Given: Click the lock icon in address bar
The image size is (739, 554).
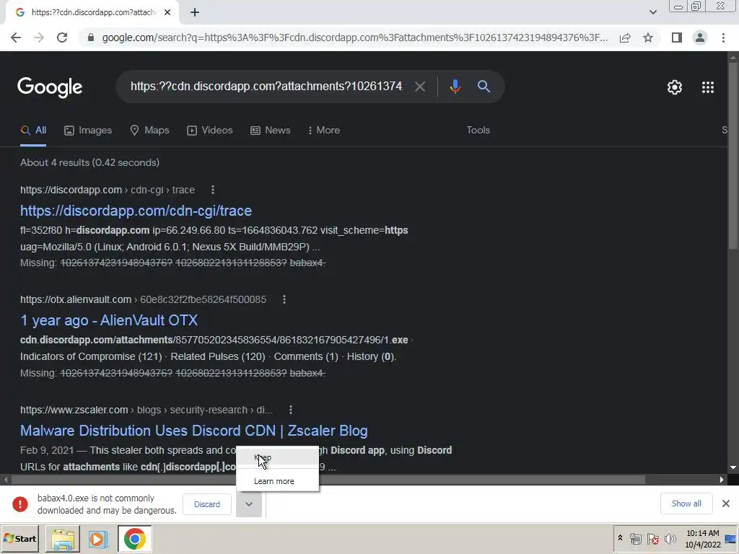Looking at the screenshot, I should [x=91, y=38].
